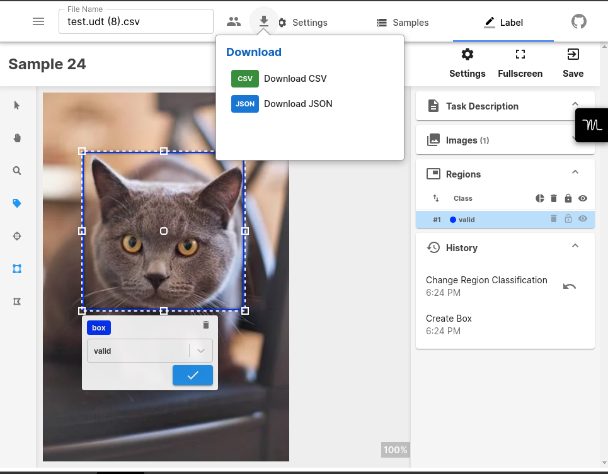Select the zoom magnifier tool
608x474 pixels.
(17, 171)
